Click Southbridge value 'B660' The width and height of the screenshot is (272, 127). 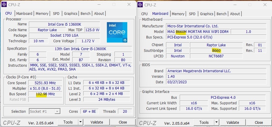coord(216,51)
